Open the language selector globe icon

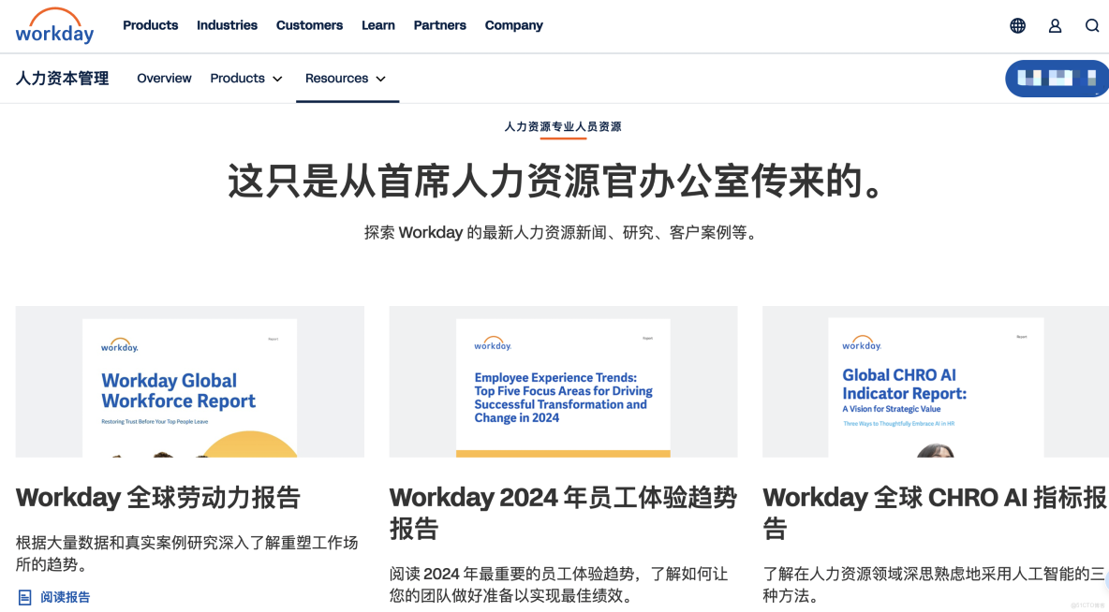tap(1017, 25)
